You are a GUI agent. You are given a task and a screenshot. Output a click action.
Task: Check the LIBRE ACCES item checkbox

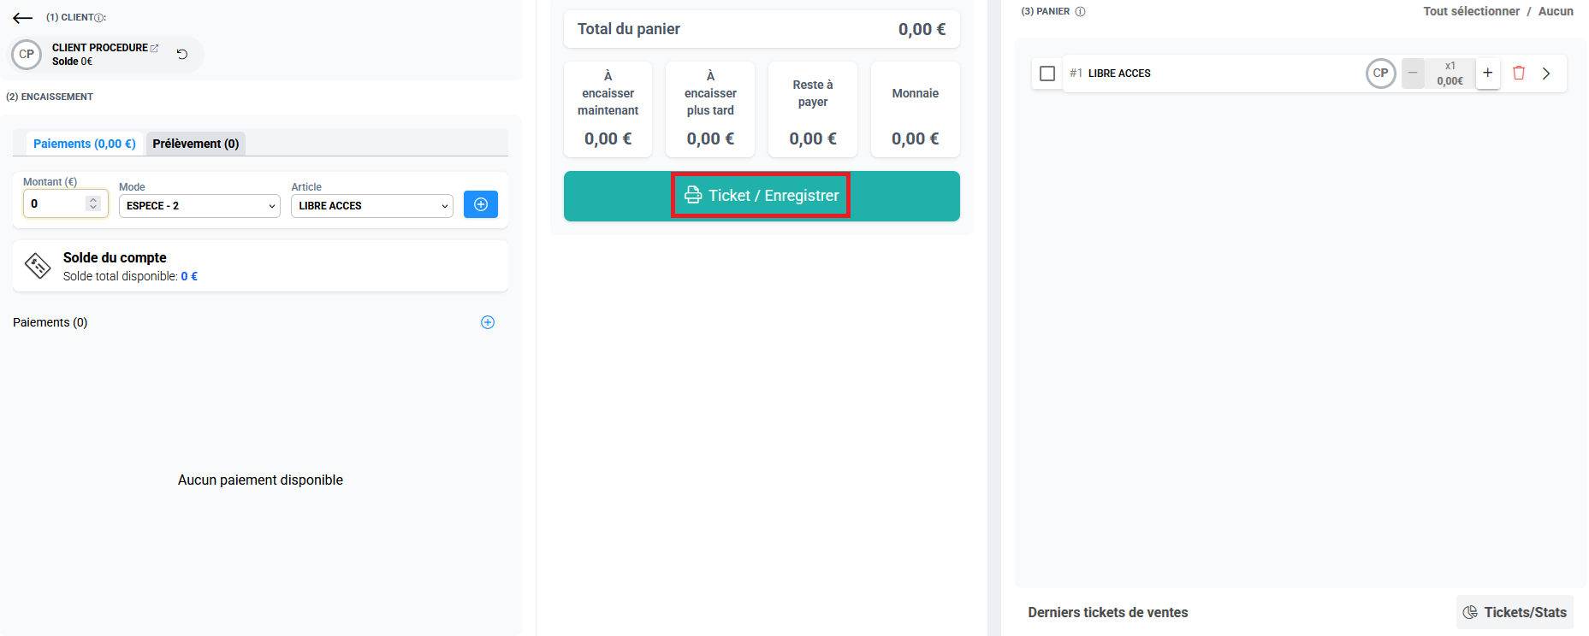1047,74
